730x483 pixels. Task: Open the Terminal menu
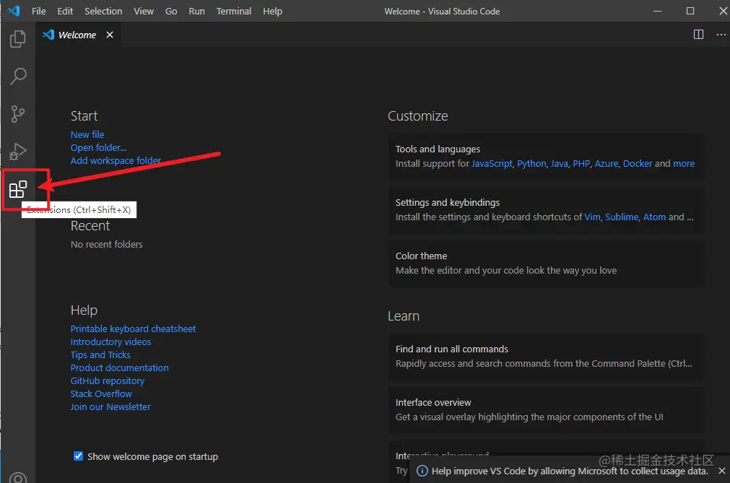click(234, 11)
